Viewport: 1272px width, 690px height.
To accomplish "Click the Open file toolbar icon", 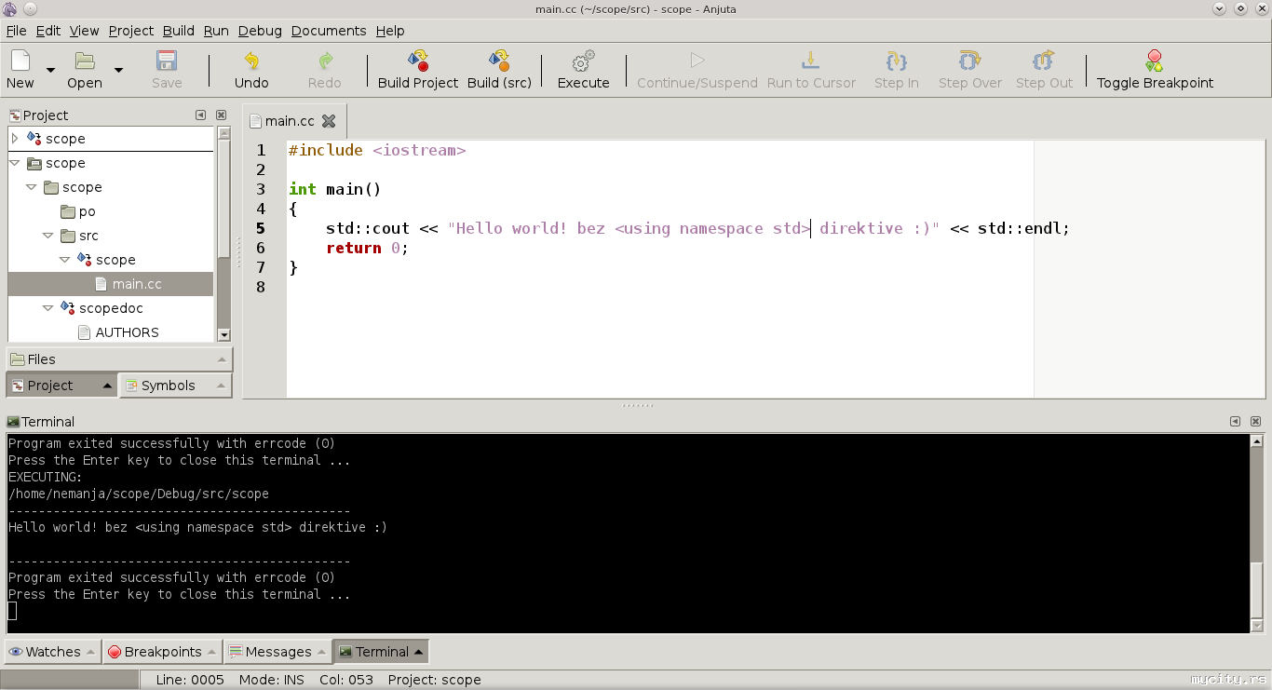I will [85, 61].
